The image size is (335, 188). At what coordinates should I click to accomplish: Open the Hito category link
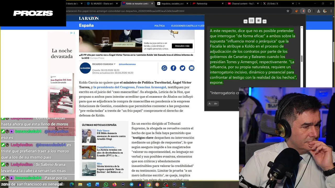[x=99, y=164]
